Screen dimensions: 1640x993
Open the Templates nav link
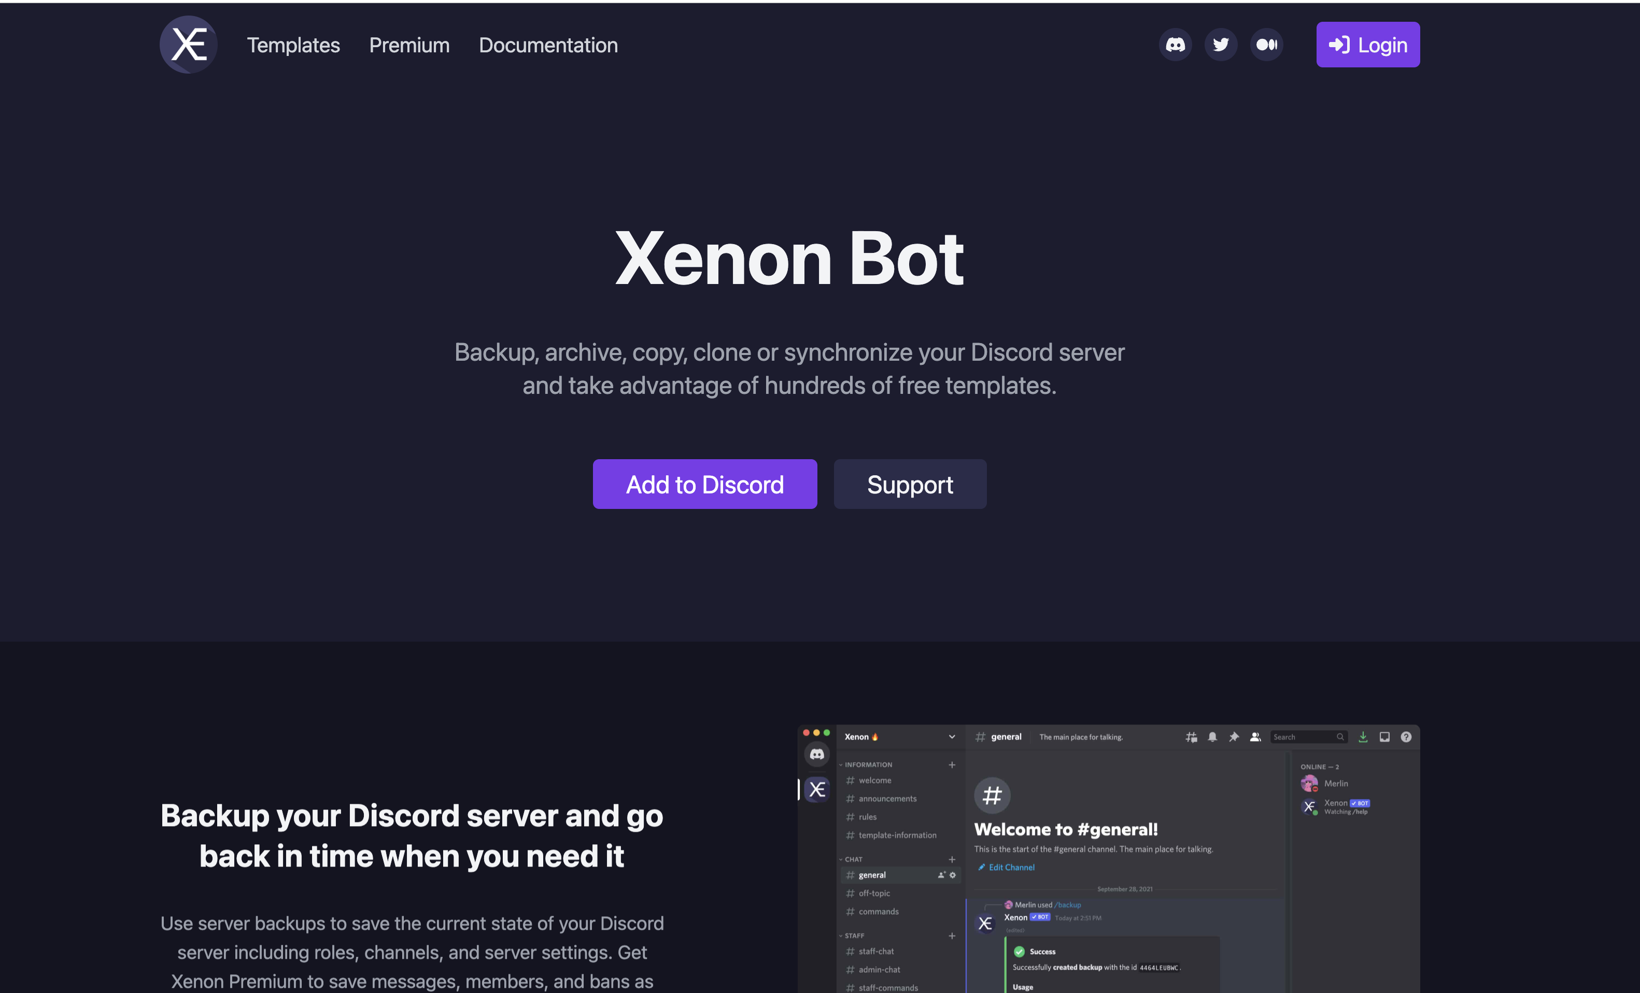point(293,45)
